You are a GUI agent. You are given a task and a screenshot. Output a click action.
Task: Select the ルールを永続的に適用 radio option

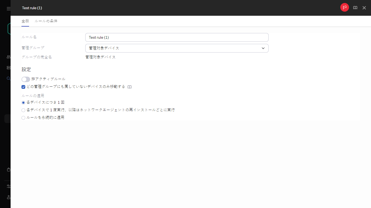coord(23,118)
